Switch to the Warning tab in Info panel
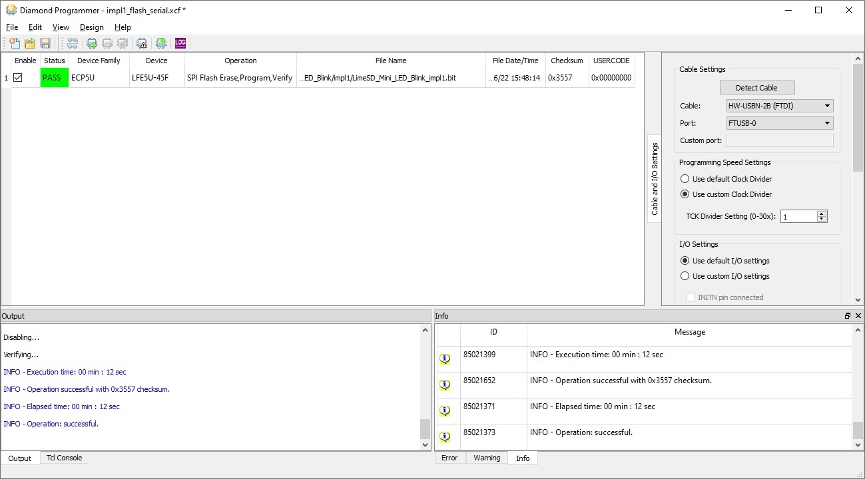This screenshot has height=479, width=865. coord(487,458)
